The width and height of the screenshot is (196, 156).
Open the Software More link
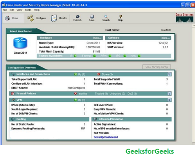[165, 38]
